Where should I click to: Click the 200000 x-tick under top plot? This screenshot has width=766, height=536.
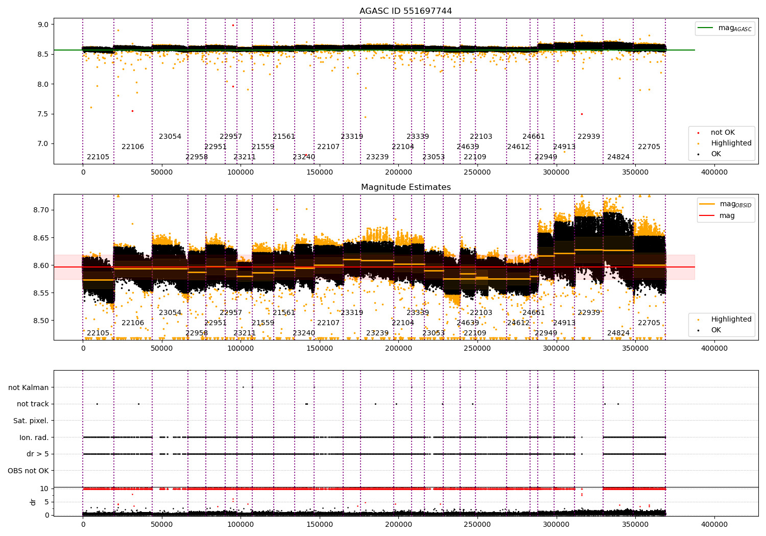tap(398, 173)
